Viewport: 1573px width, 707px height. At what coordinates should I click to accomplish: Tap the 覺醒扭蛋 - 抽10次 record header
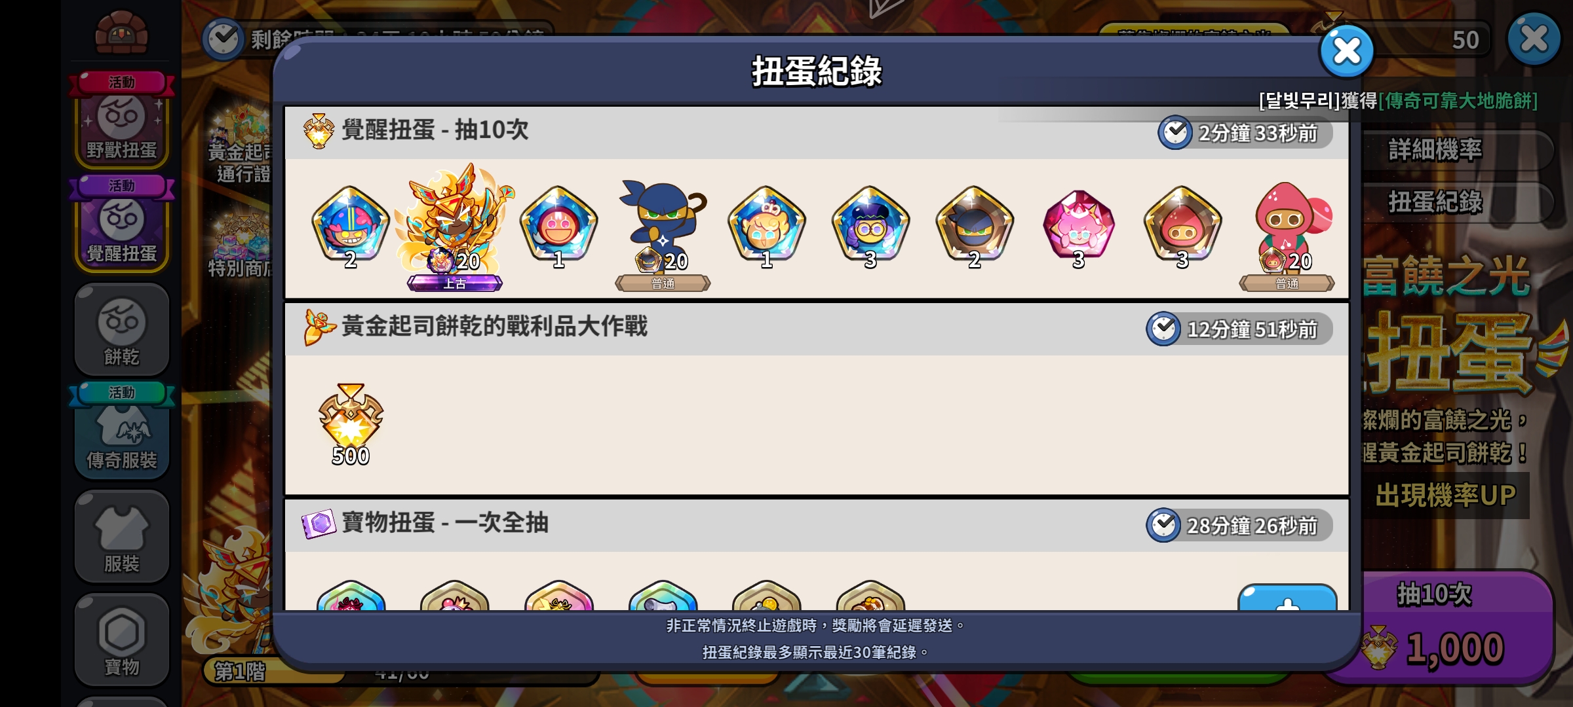click(x=435, y=130)
